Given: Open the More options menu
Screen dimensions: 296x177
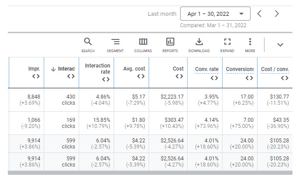Looking at the screenshot, I should click(x=250, y=45).
